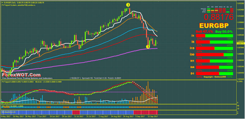245x119 pixels.
Task: Click the 2 Aug 2017 date label
Action: (103, 117)
